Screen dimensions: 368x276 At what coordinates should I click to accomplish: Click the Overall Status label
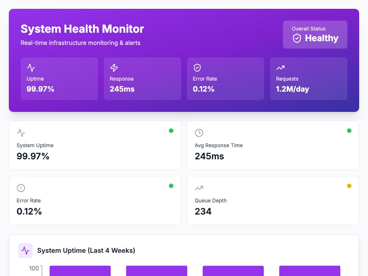309,29
